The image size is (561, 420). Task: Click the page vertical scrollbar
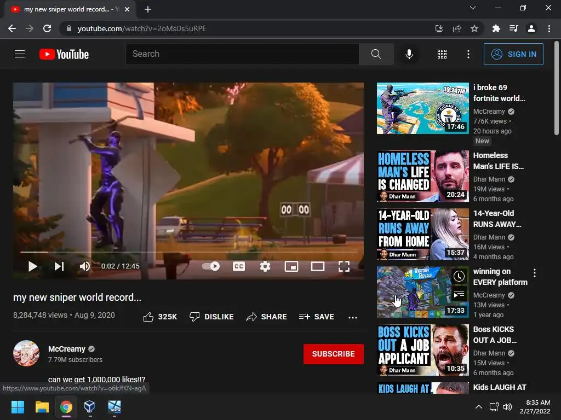(x=557, y=89)
